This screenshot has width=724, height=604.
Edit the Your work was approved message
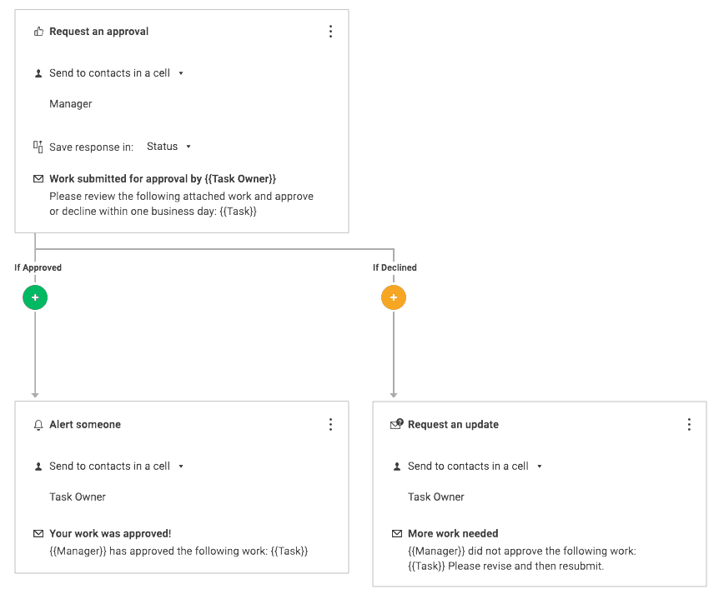pos(110,534)
